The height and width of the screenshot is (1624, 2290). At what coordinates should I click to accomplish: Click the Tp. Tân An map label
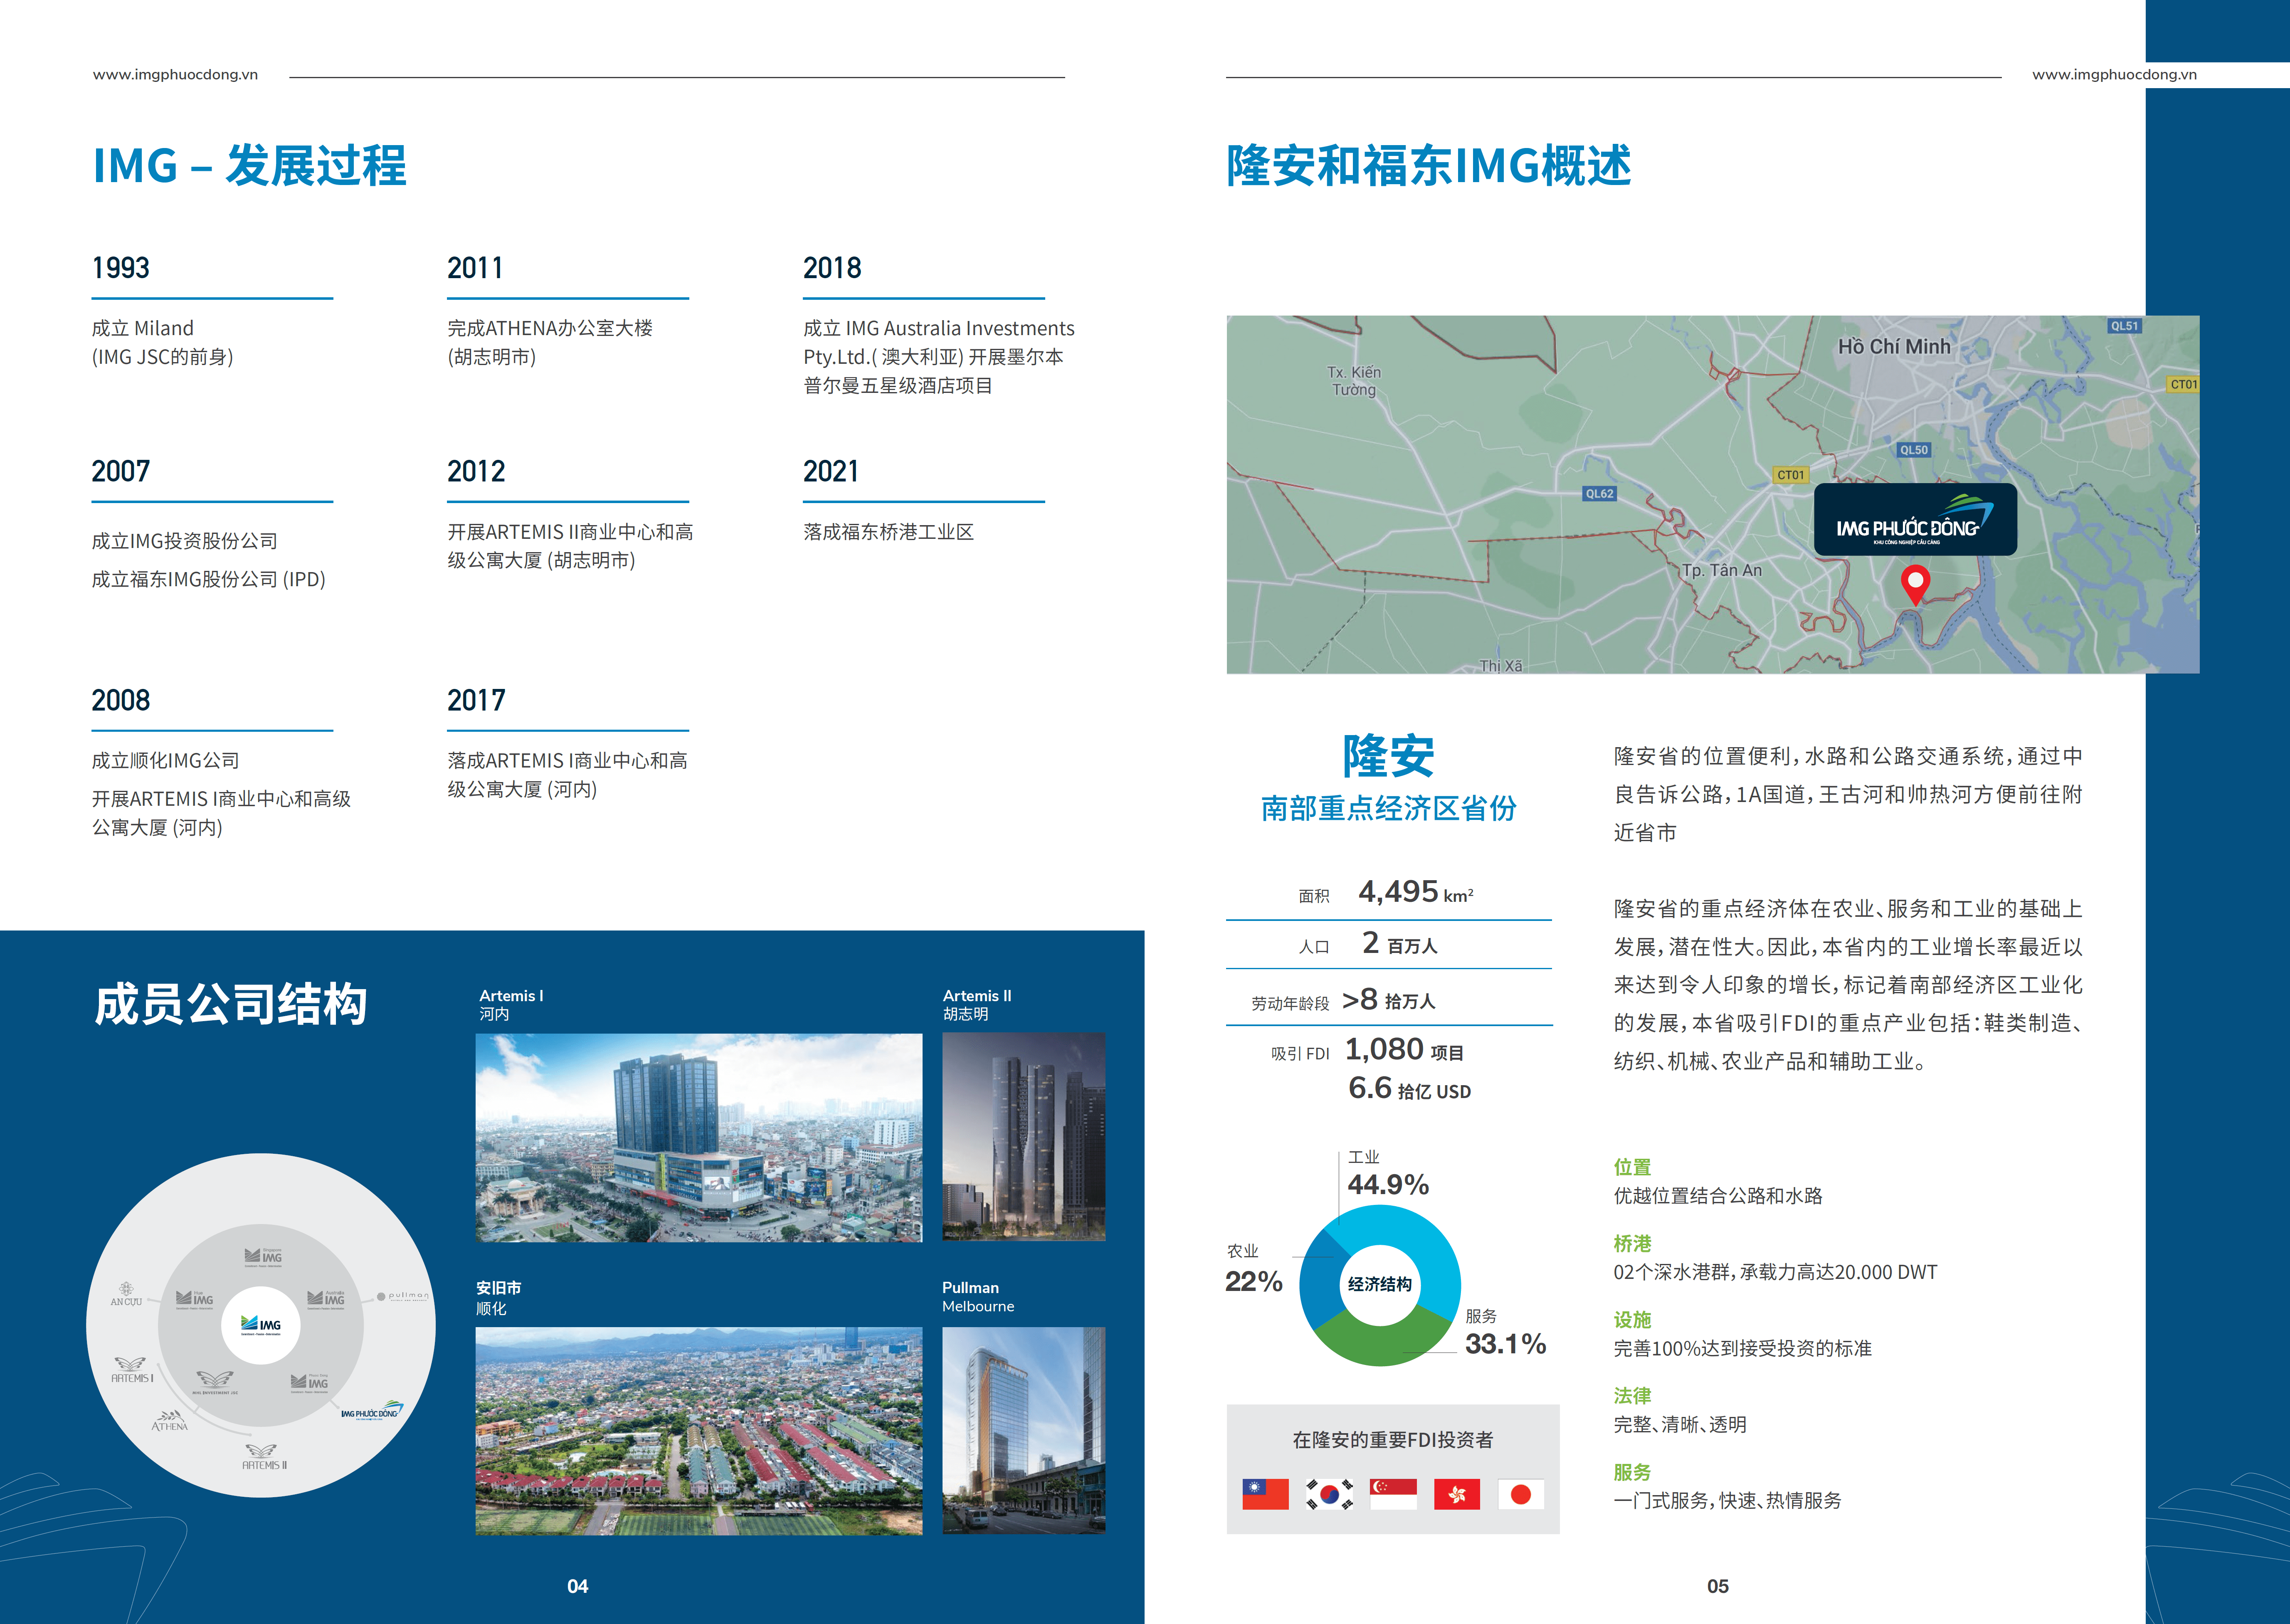(1722, 570)
